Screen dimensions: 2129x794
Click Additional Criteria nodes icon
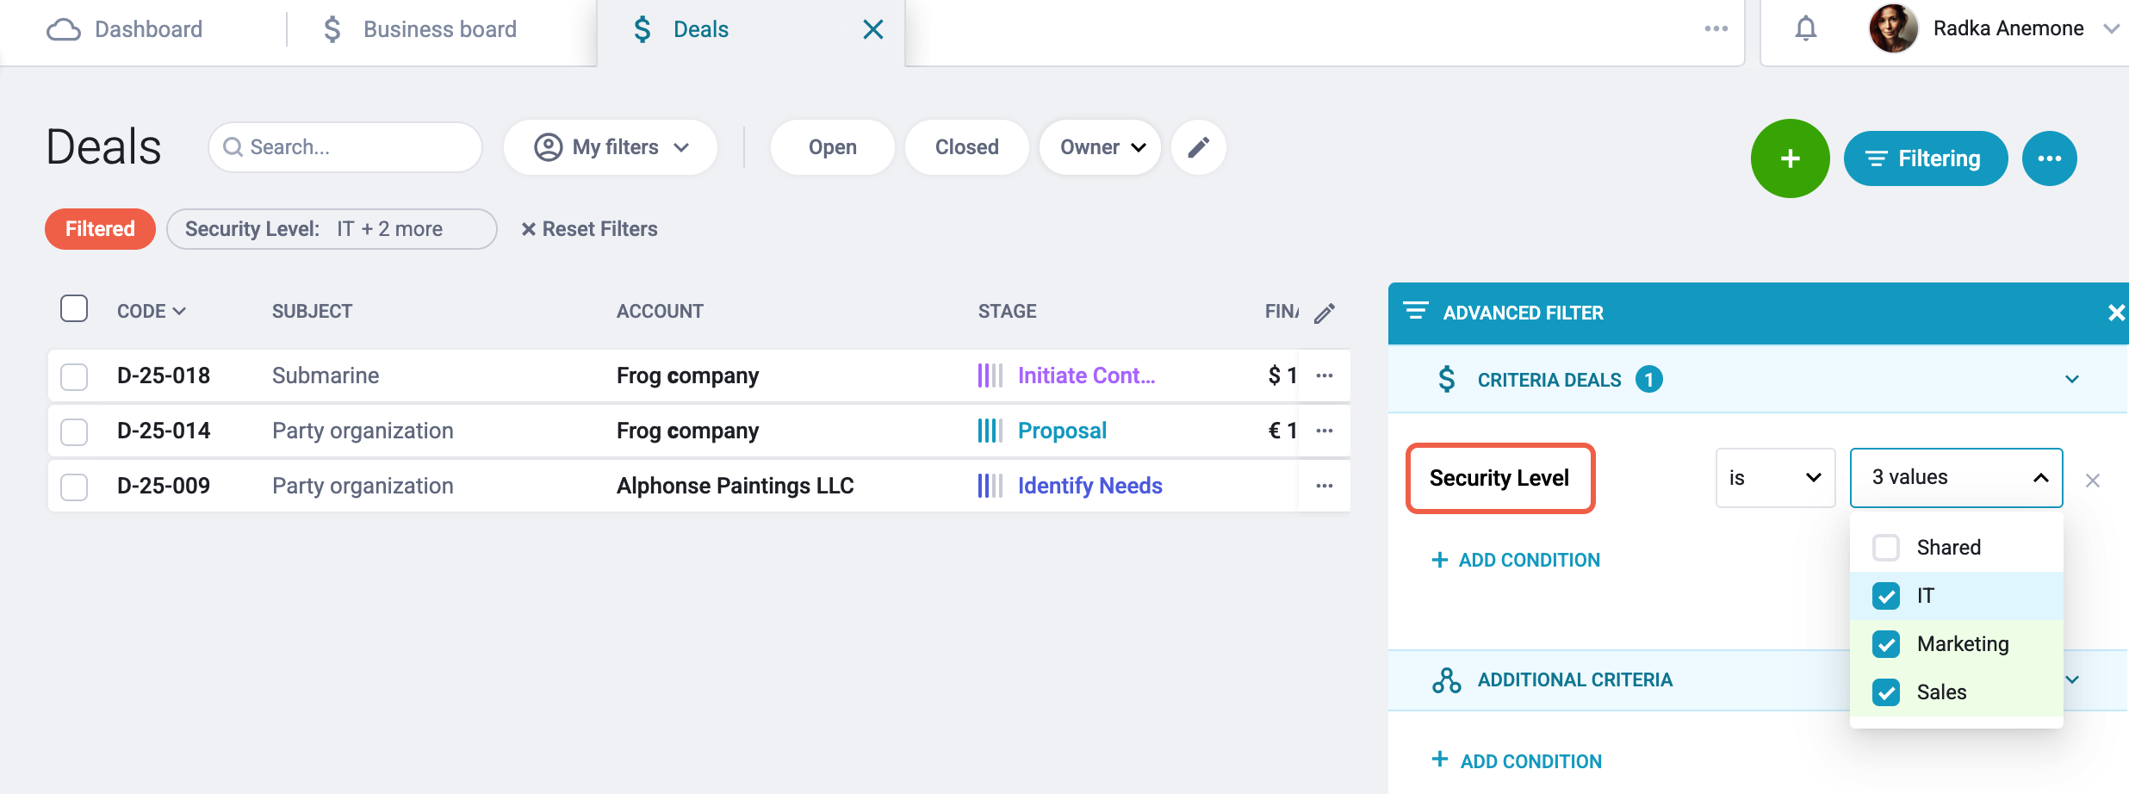pyautogui.click(x=1447, y=680)
